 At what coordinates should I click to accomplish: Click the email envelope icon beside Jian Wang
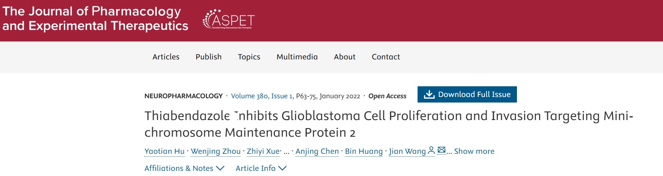pos(442,150)
